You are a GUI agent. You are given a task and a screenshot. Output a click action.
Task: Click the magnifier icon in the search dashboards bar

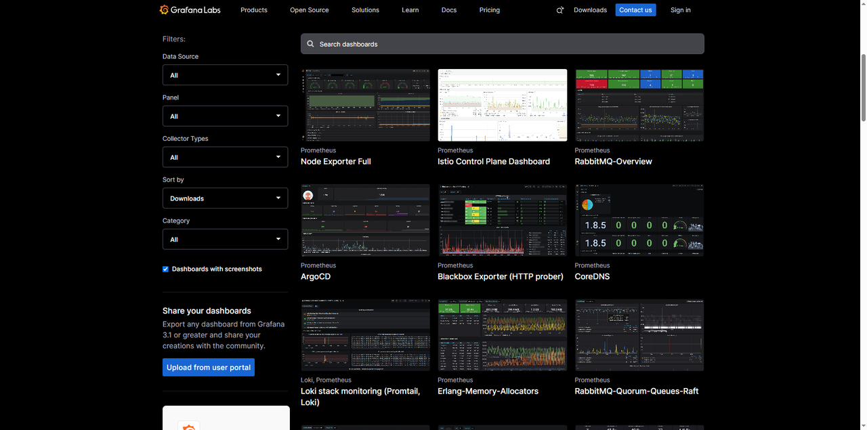[311, 44]
